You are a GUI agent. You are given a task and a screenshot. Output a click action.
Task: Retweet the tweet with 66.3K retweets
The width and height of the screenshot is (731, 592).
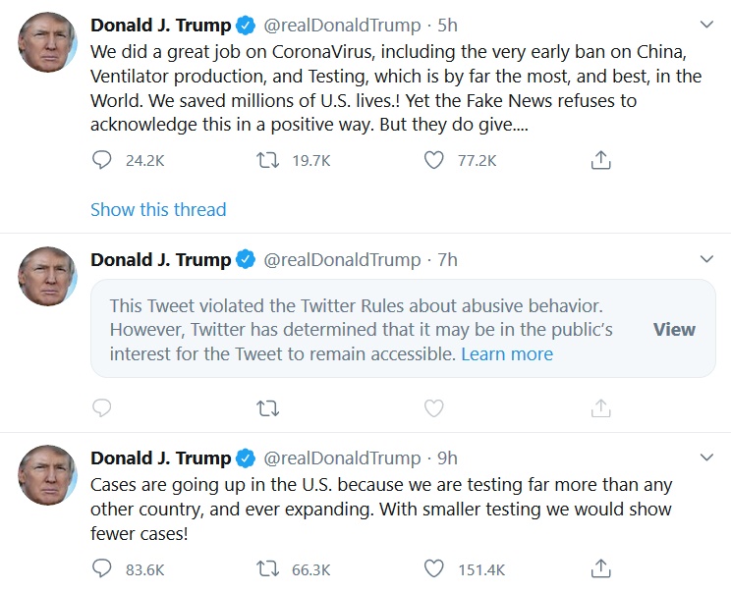(268, 568)
